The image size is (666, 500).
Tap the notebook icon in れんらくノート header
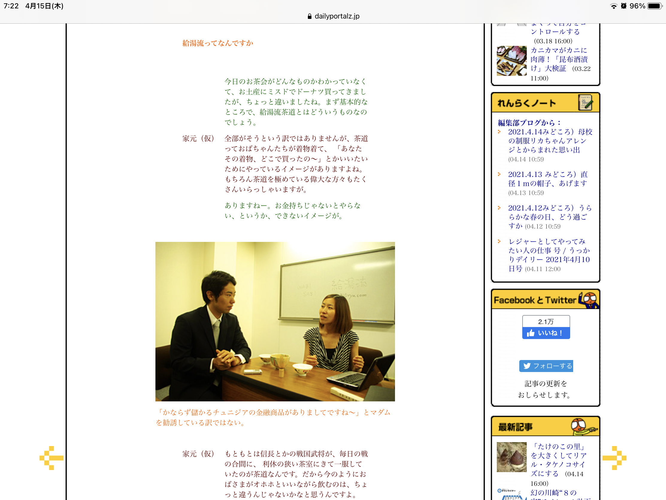585,103
